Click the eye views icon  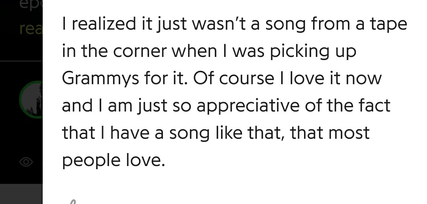(x=26, y=161)
